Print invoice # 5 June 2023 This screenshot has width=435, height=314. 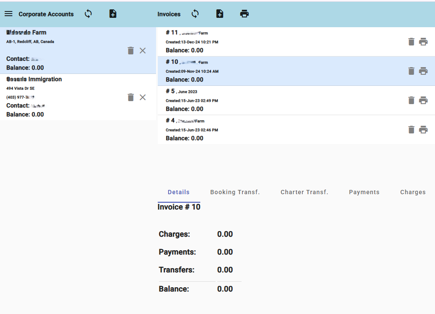[424, 100]
